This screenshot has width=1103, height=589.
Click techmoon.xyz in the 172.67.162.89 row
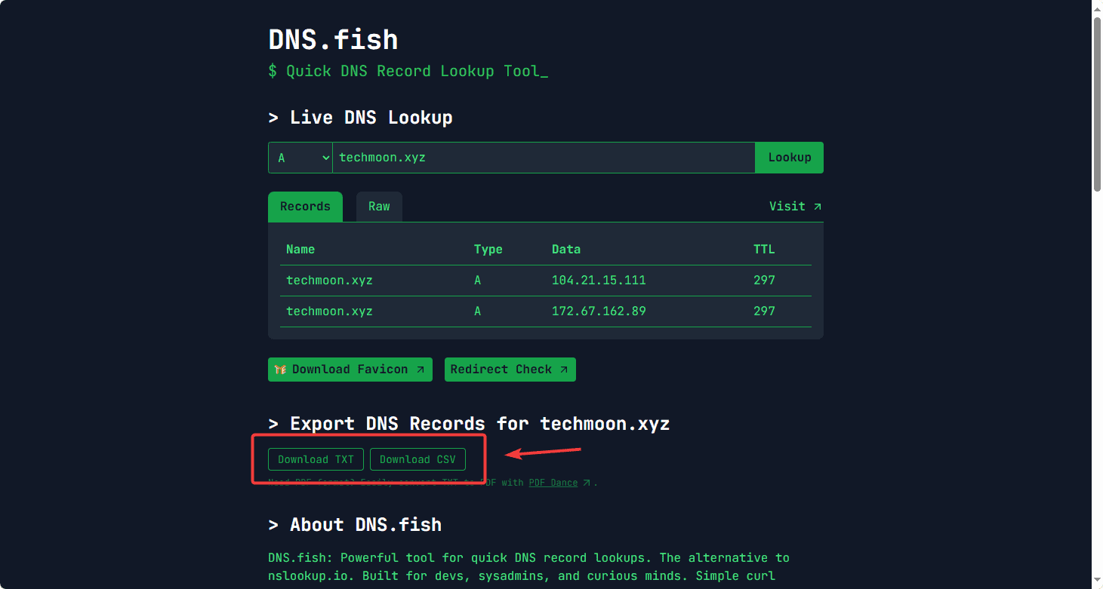329,311
